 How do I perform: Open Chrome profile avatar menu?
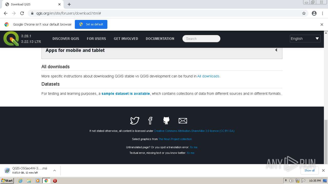pyautogui.click(x=314, y=13)
